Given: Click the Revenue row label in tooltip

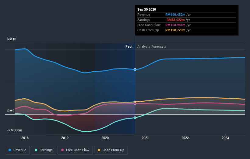Looking at the screenshot, I should point(144,15).
